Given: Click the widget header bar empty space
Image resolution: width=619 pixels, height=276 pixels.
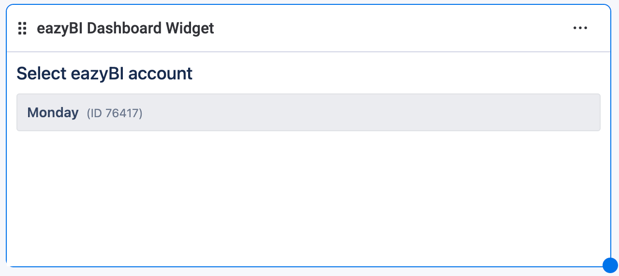Looking at the screenshot, I should coord(387,29).
